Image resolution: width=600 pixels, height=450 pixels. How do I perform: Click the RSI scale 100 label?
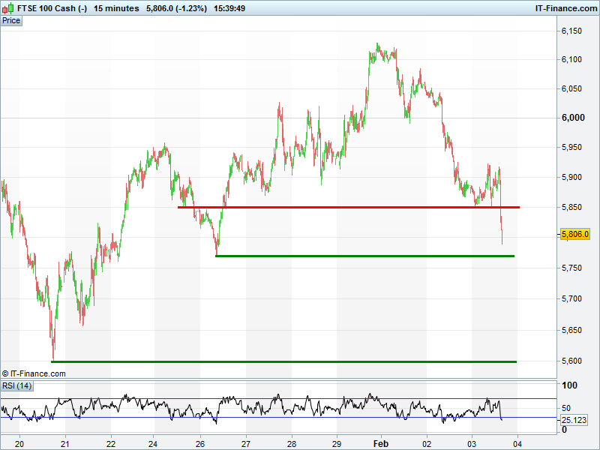(x=569, y=385)
